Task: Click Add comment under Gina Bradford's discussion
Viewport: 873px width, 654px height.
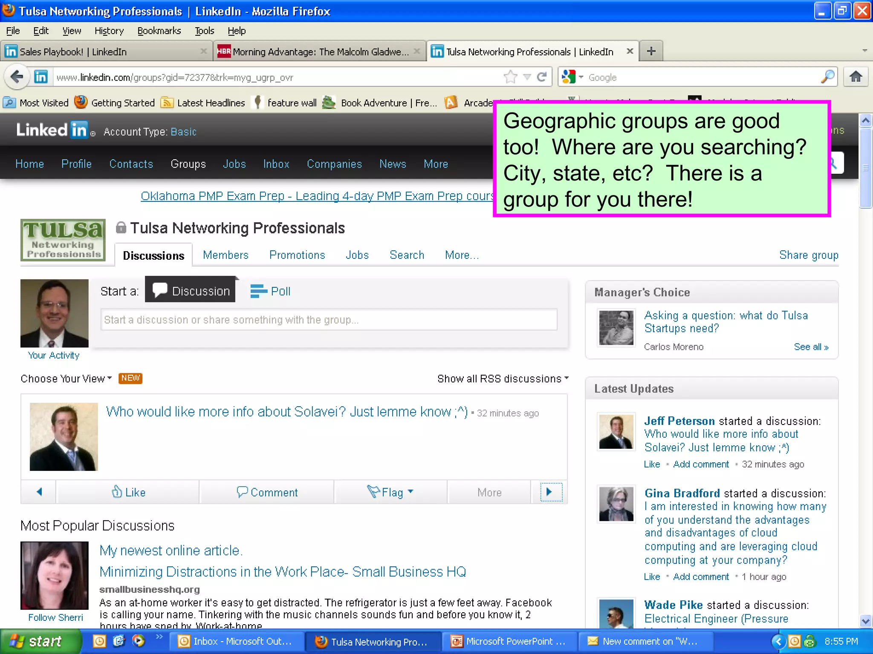Action: click(x=701, y=577)
